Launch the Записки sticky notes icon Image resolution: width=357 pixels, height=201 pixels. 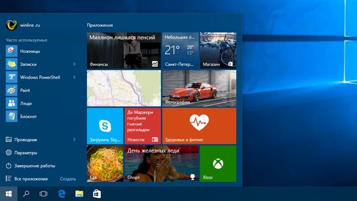coord(11,64)
